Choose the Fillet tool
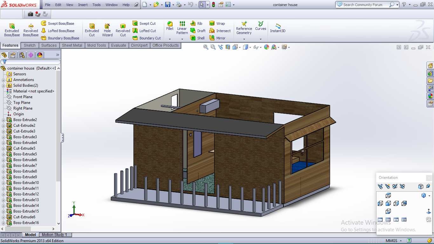The image size is (434, 244). (x=170, y=26)
